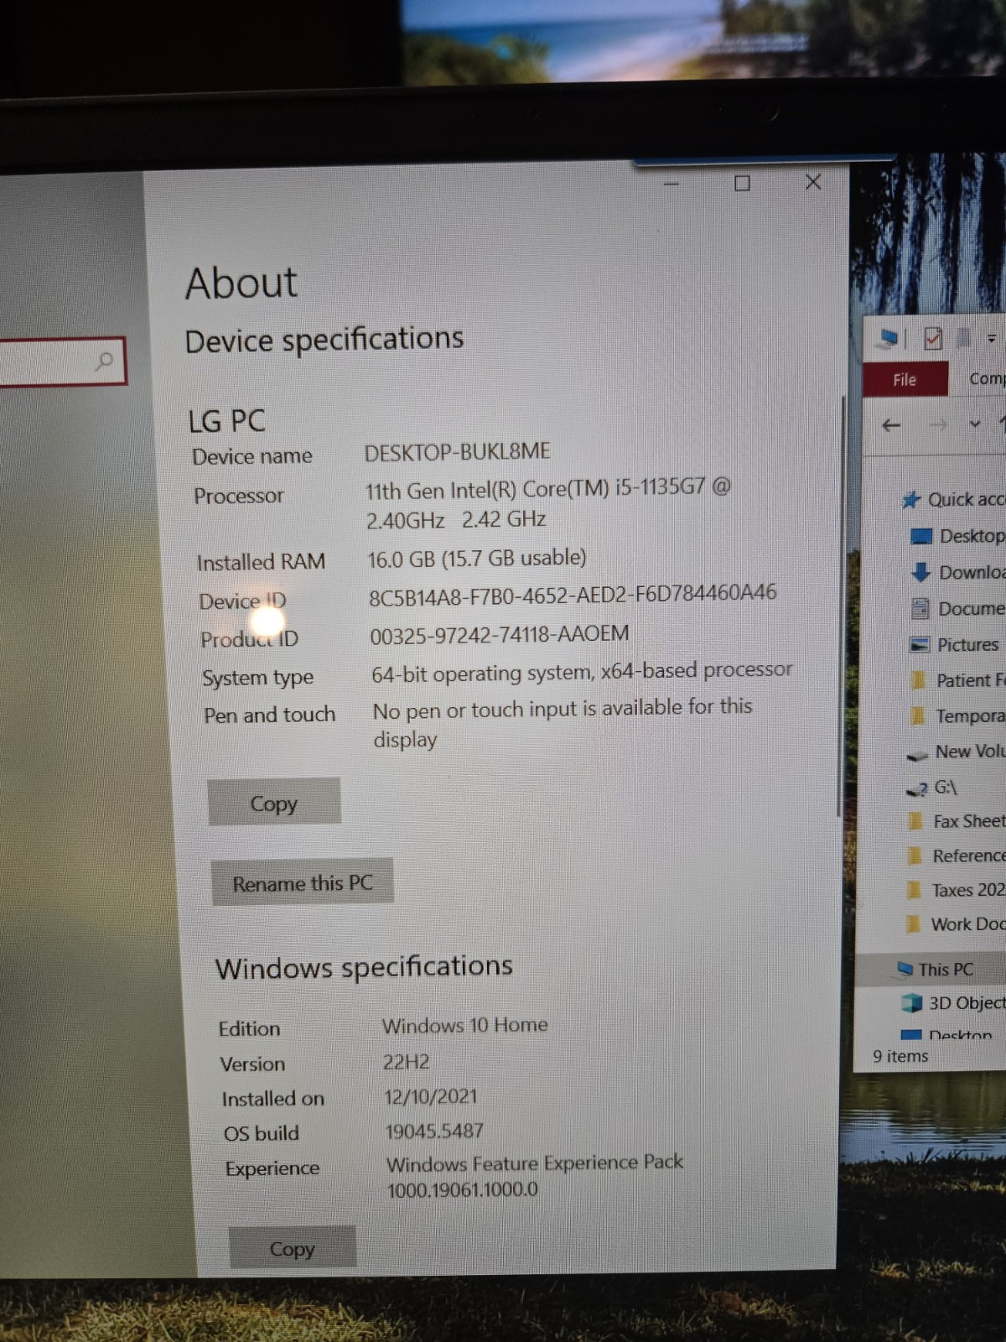Open Downloads in the navigation pane

[x=957, y=573]
